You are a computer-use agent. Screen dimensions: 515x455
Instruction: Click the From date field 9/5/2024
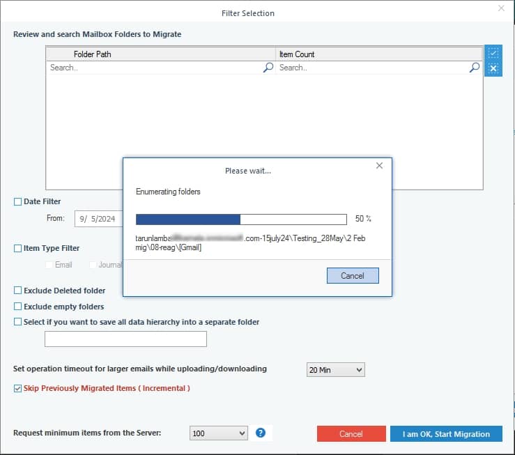point(99,219)
